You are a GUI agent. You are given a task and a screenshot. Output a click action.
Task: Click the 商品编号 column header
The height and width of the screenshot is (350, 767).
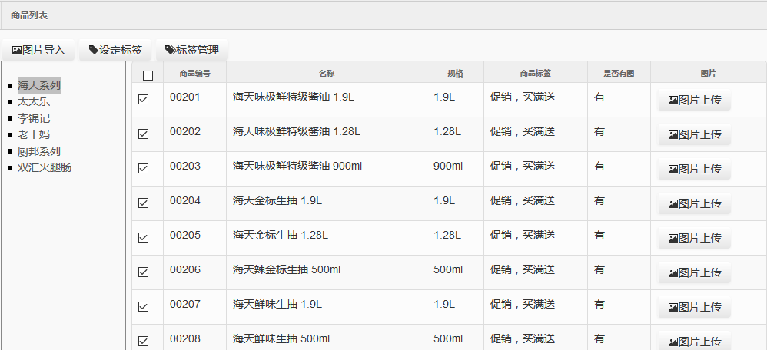pos(194,74)
